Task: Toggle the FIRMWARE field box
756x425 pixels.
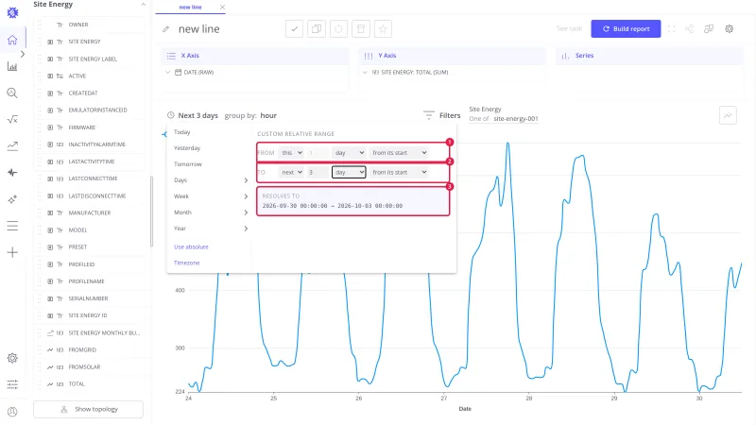Action: (50, 127)
